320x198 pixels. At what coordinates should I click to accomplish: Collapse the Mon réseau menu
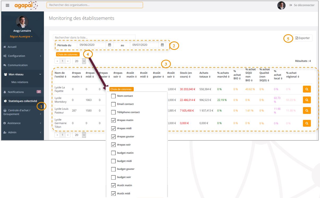point(22,74)
